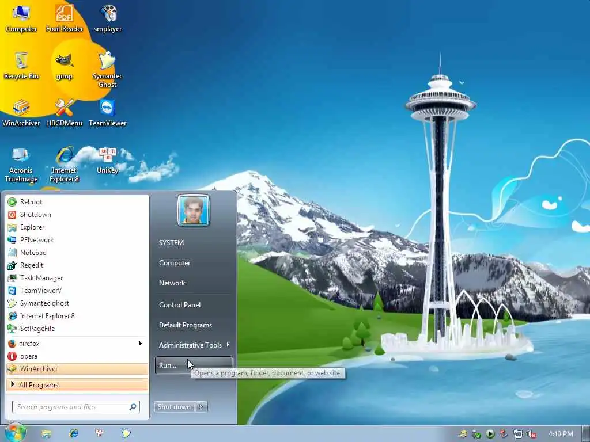Open the arrow next to Shut down
The width and height of the screenshot is (590, 442).
(201, 407)
